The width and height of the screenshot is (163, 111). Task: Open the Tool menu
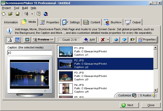click(x=16, y=8)
